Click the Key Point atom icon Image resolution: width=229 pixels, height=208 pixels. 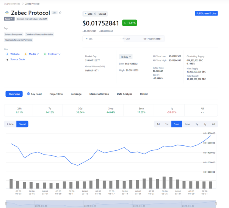28,94
